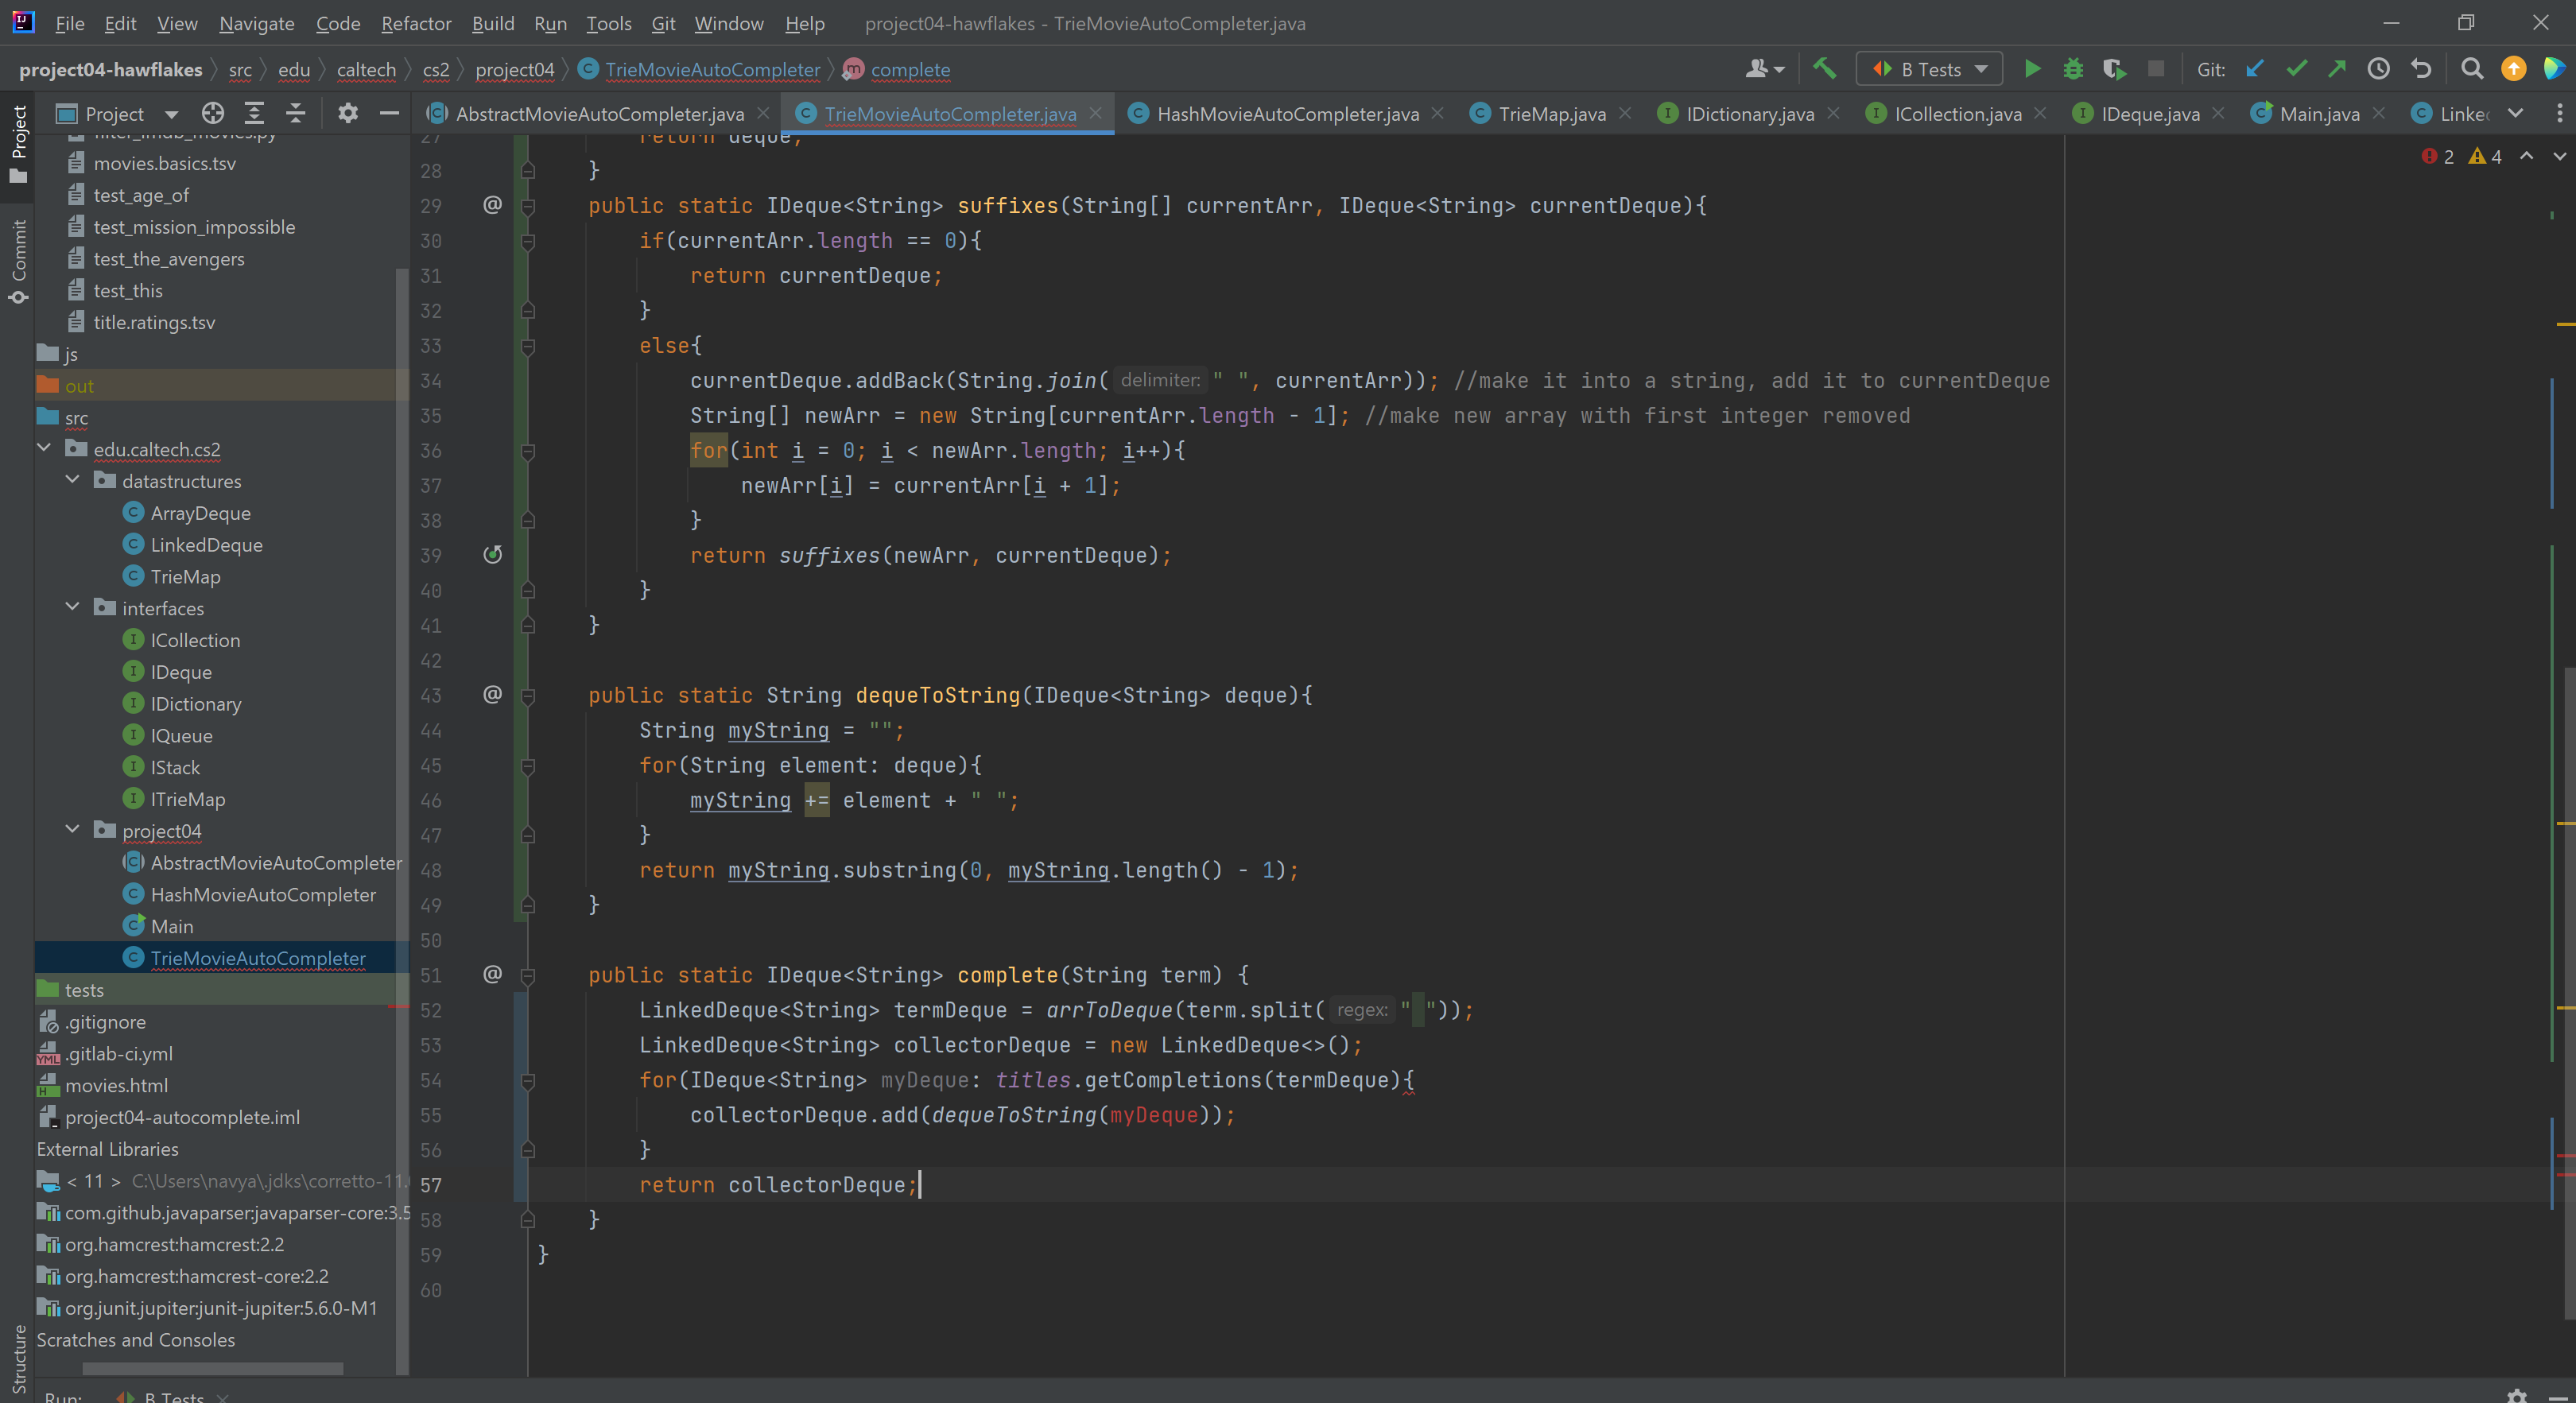Click recursive call gutter icon on line 39
This screenshot has width=2576, height=1403.
pyautogui.click(x=492, y=555)
